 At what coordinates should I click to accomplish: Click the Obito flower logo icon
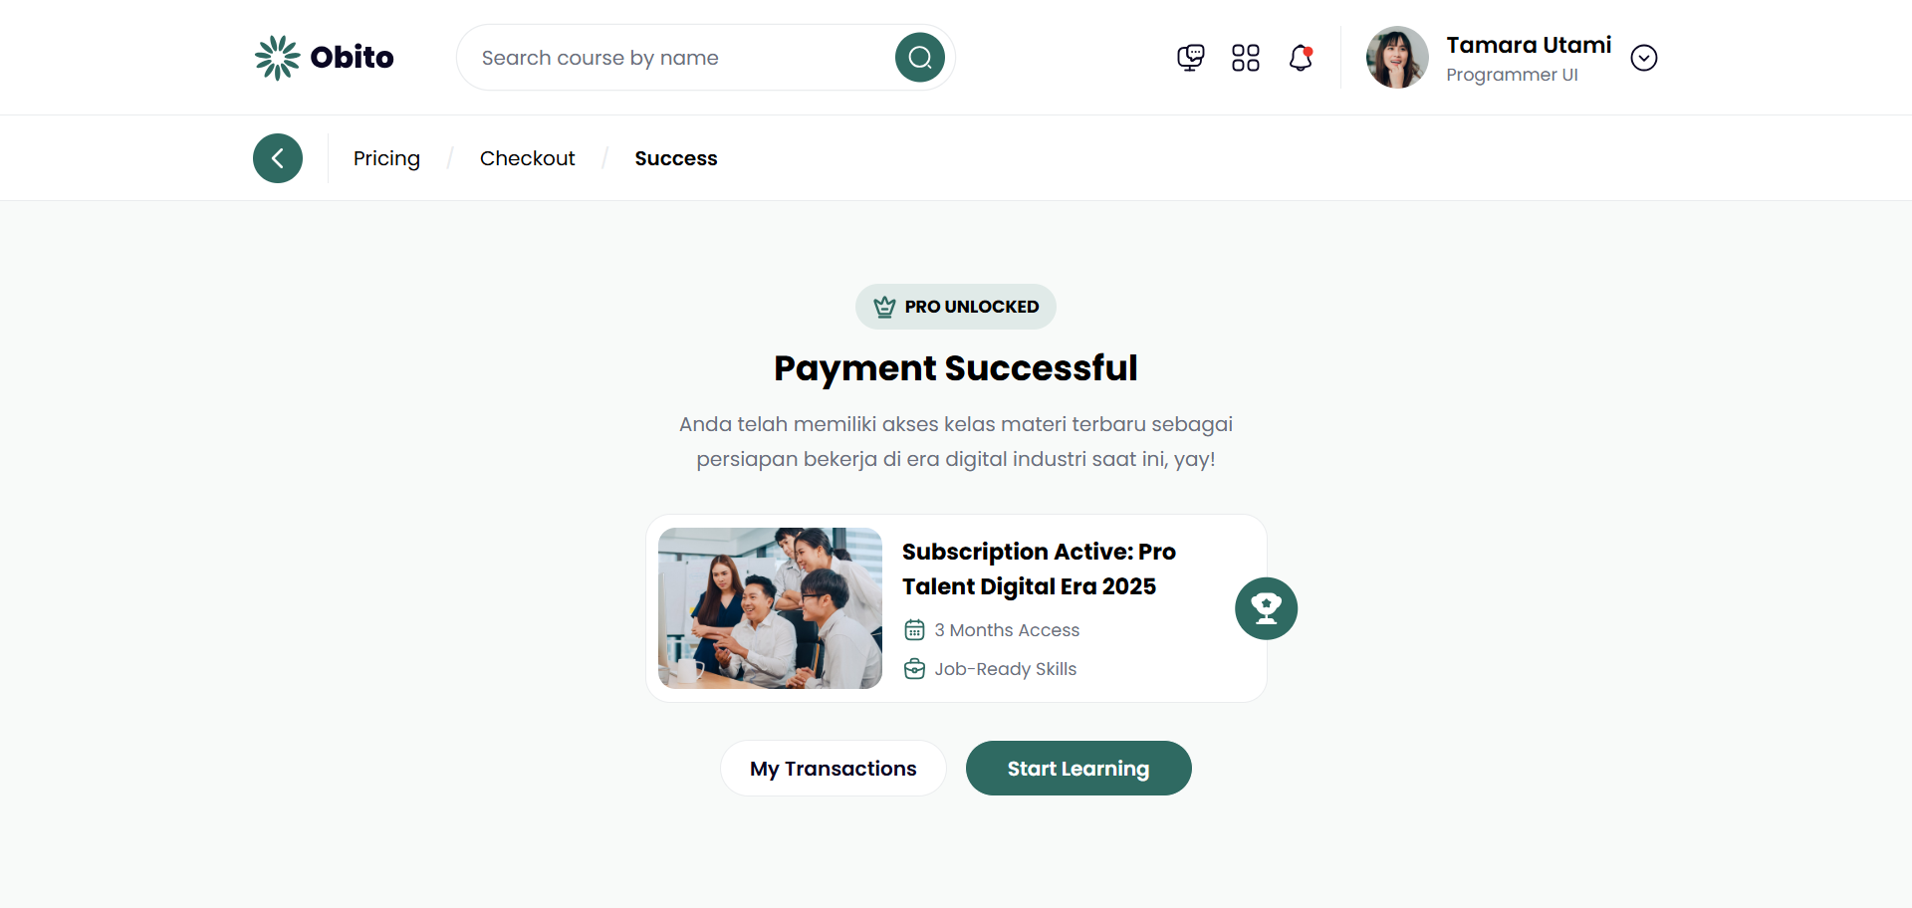[277, 58]
